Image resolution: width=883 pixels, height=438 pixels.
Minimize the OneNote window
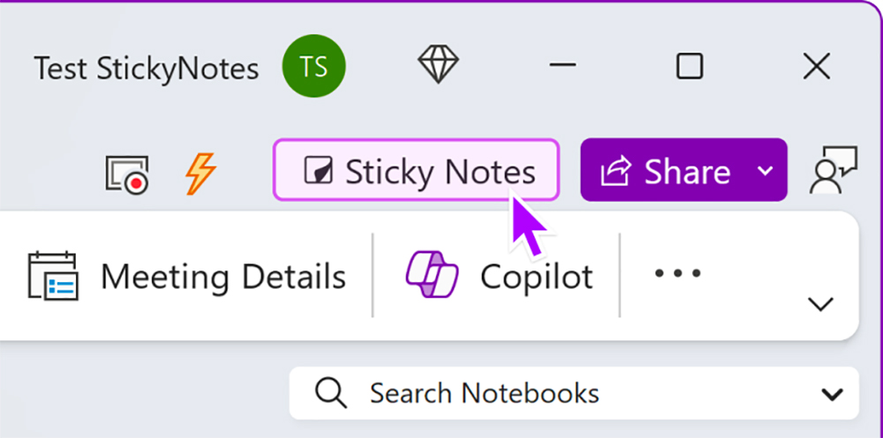coord(562,65)
